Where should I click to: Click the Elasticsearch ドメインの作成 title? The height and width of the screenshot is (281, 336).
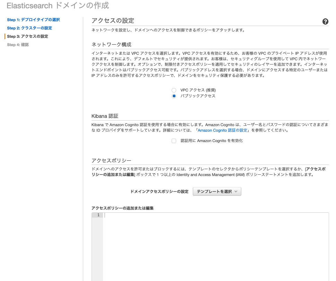pyautogui.click(x=58, y=6)
